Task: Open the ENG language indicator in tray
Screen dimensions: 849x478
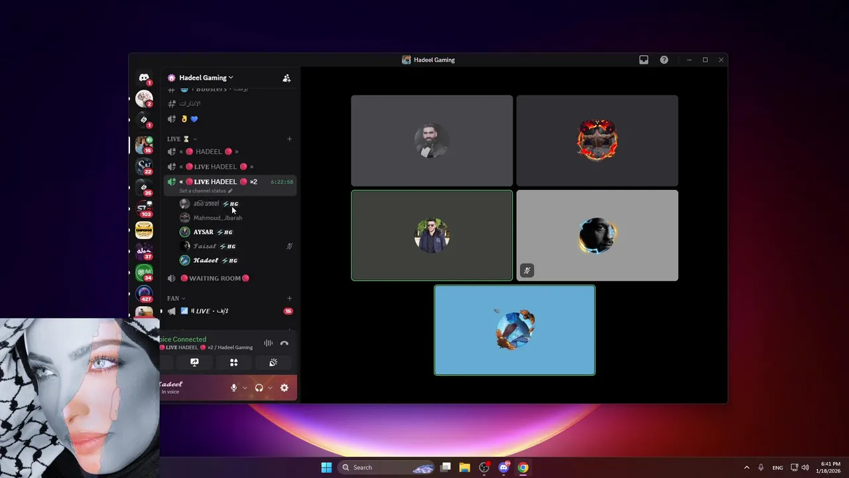Action: 777,467
